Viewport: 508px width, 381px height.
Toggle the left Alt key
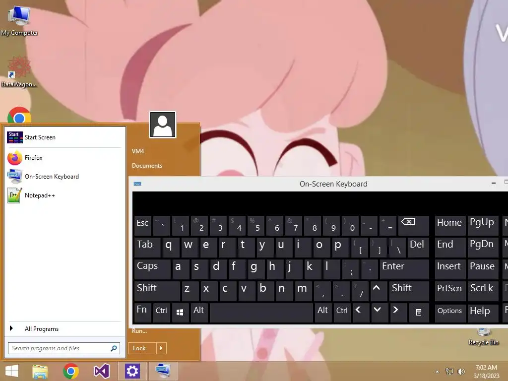click(199, 313)
